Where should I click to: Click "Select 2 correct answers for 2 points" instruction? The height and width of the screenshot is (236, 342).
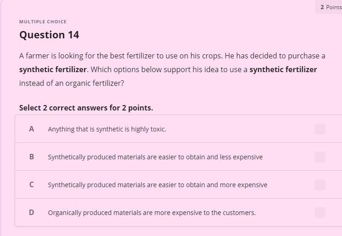click(x=86, y=108)
